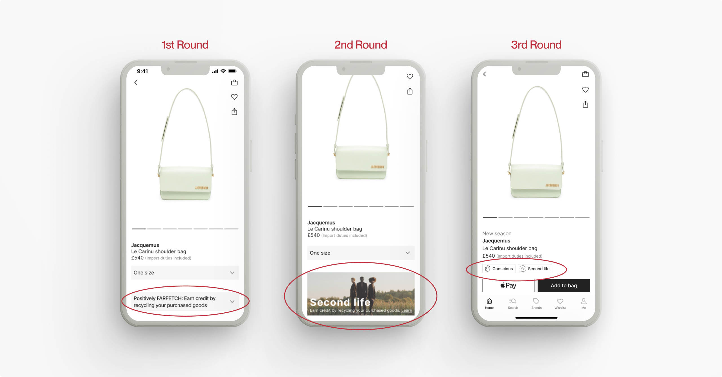
Task: Select the Search tab in bottom navigation
Action: [x=511, y=306]
